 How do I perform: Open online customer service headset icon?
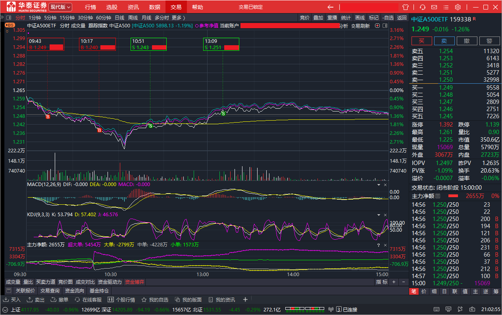tap(423, 7)
